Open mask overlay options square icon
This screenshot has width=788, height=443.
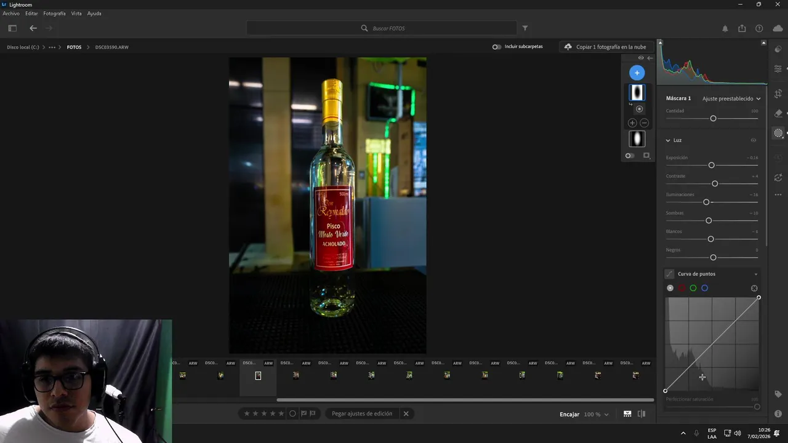(646, 156)
